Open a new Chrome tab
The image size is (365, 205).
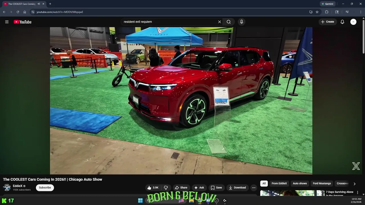point(50,4)
